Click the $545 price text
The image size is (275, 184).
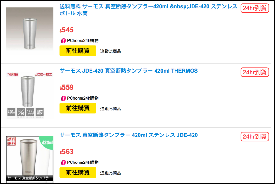[x=67, y=30]
